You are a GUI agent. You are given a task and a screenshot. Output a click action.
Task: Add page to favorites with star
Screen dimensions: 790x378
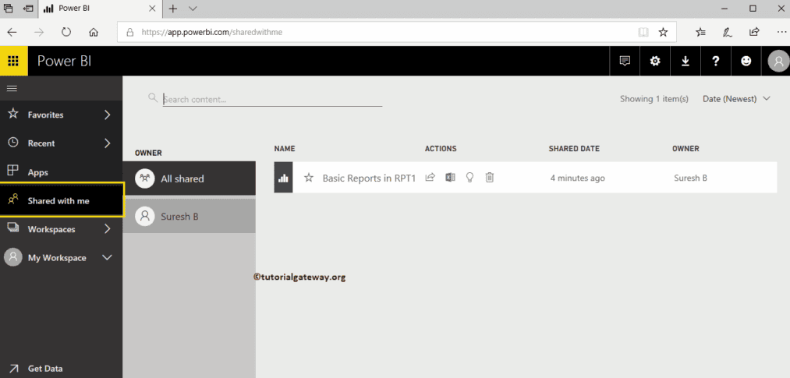coord(663,32)
